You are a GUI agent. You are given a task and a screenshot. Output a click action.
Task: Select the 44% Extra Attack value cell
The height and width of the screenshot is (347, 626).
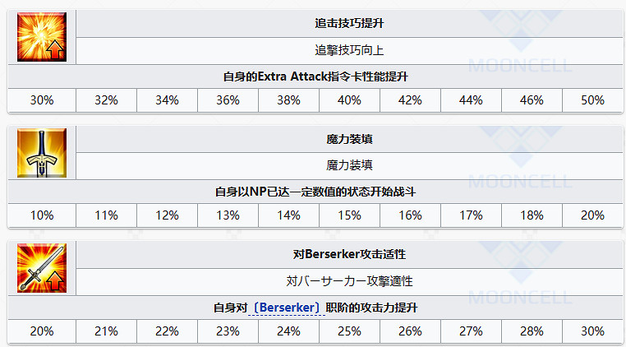tap(471, 100)
